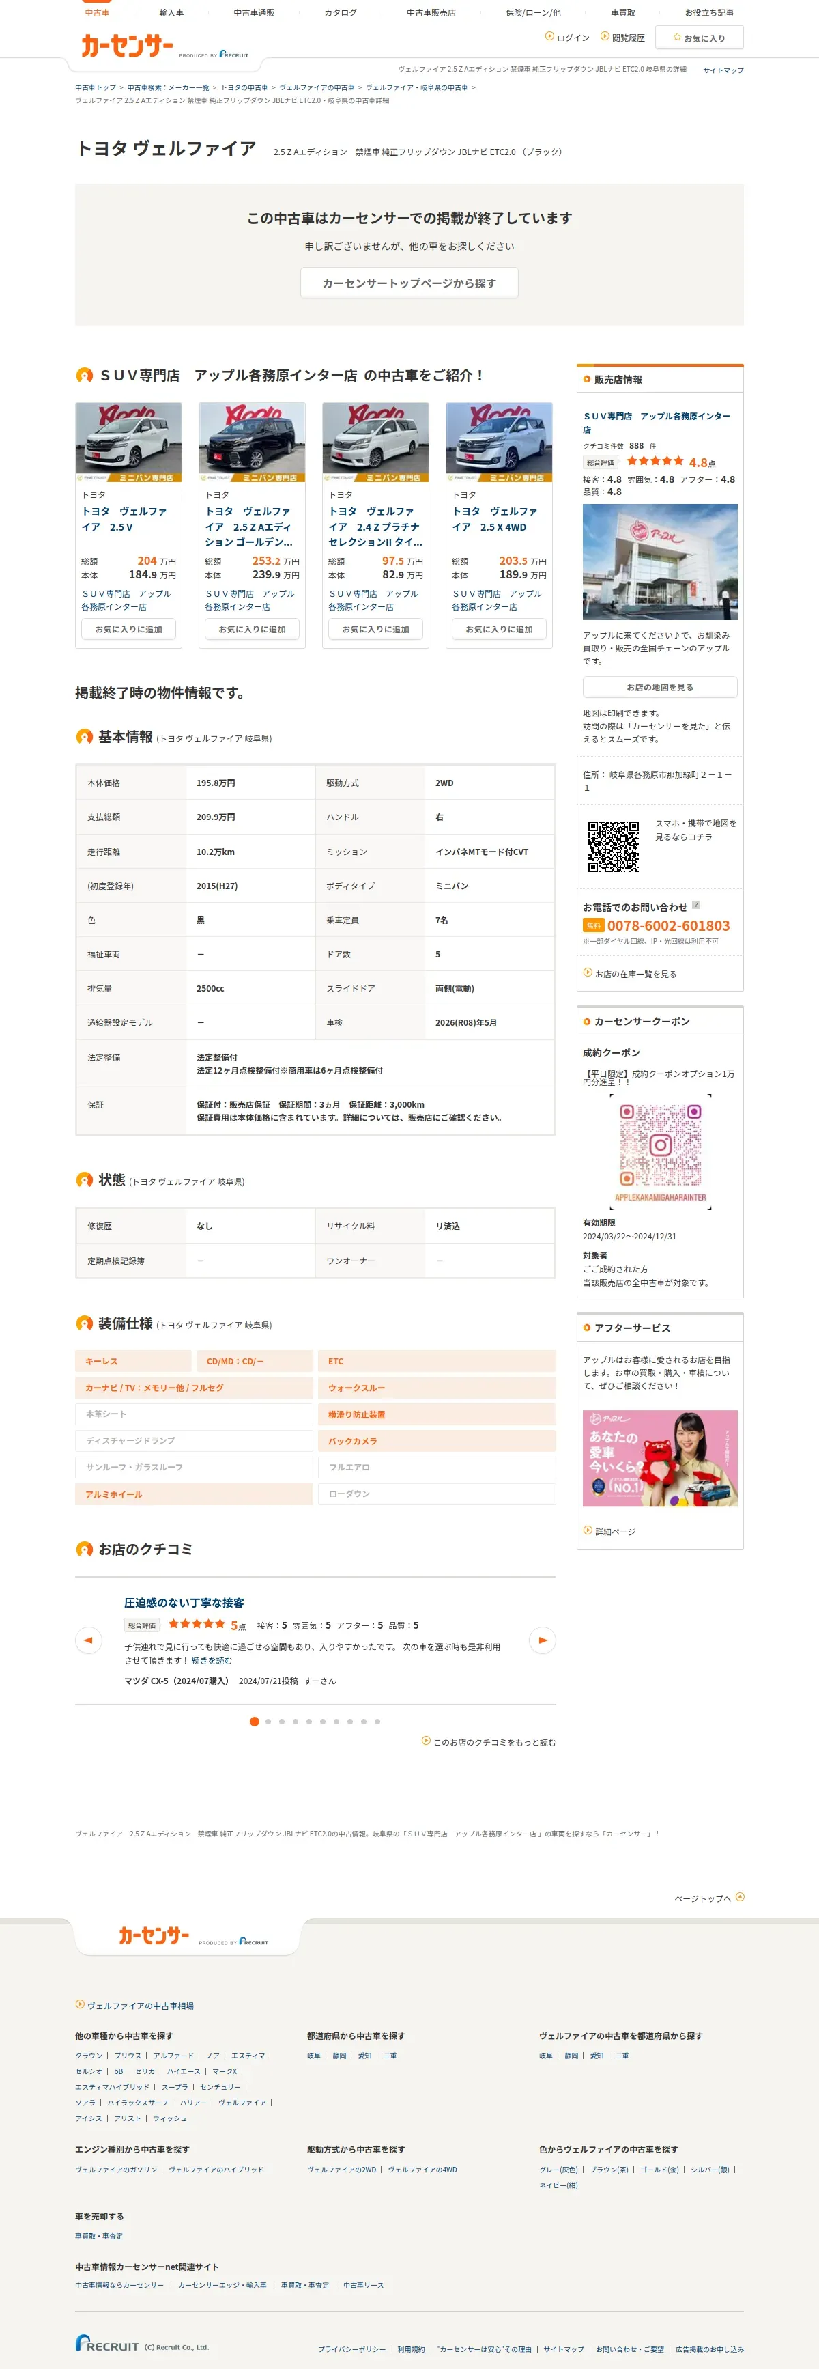Open the クラウン footer link
This screenshot has width=819, height=2369.
pyautogui.click(x=89, y=2056)
